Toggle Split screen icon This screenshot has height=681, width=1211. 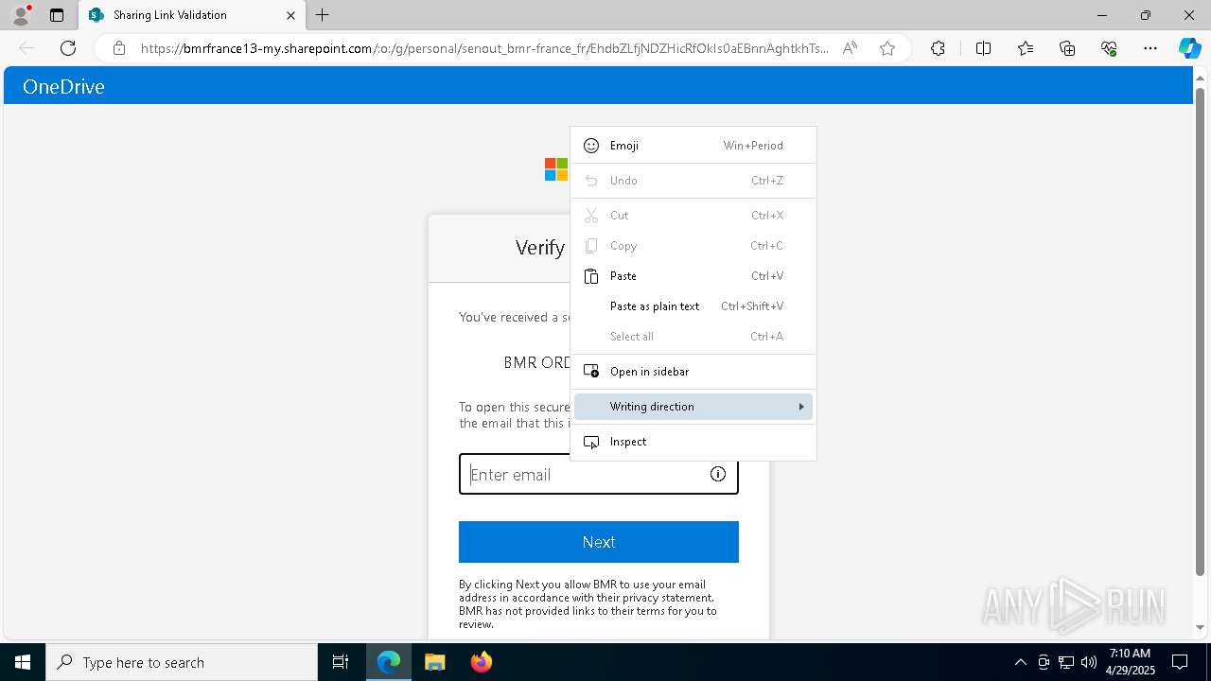(983, 48)
